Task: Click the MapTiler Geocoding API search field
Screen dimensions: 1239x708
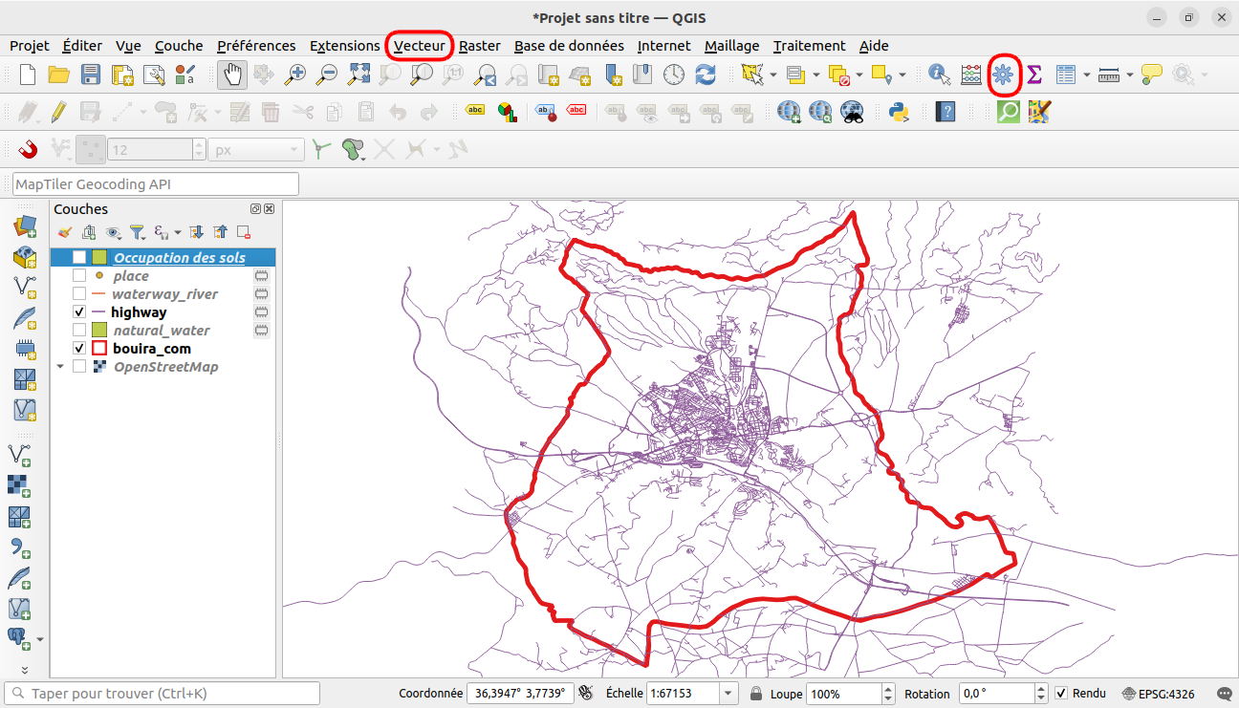Action: click(x=156, y=183)
